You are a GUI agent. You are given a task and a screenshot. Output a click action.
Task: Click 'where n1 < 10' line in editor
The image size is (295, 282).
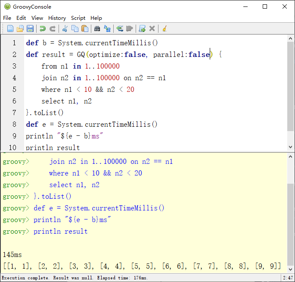[x=88, y=90]
